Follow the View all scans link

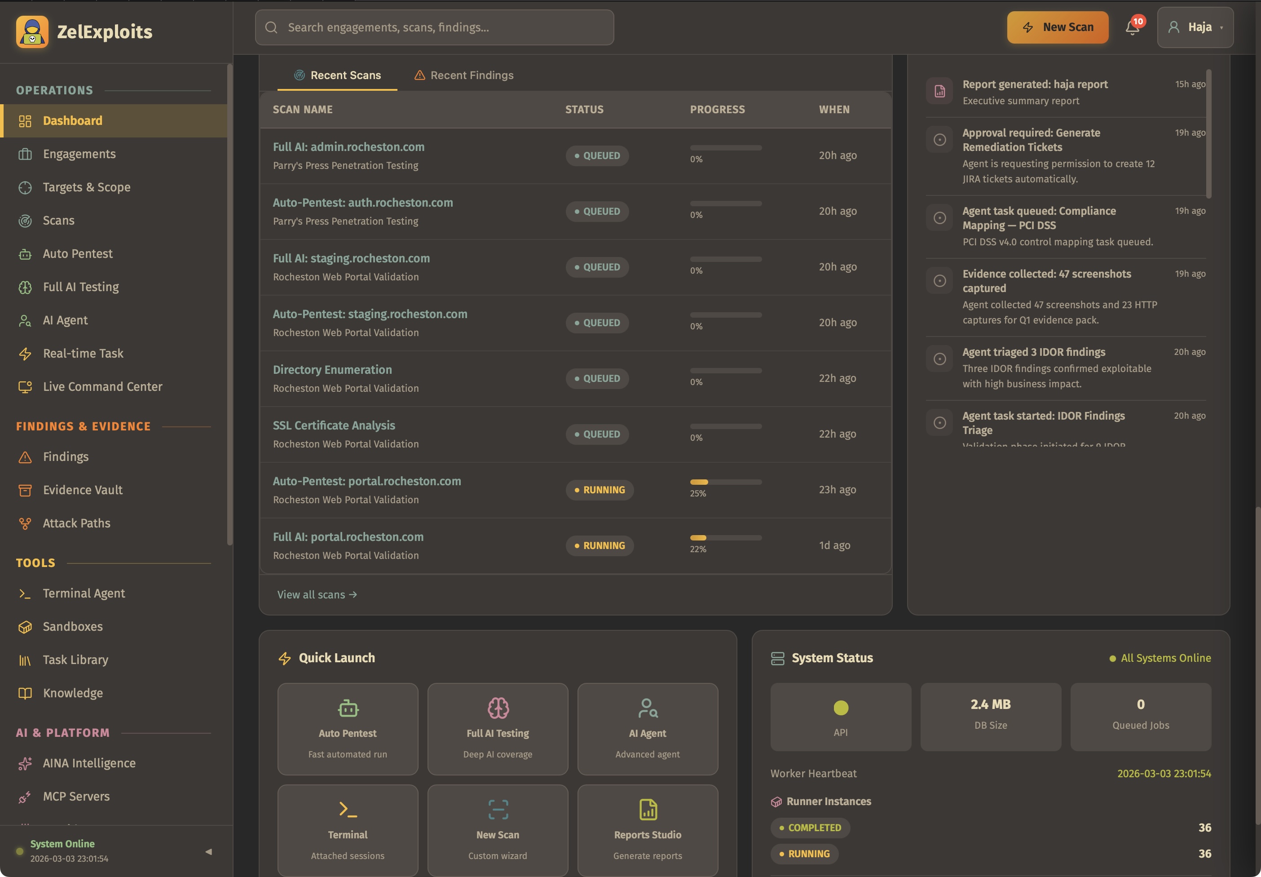pos(317,594)
